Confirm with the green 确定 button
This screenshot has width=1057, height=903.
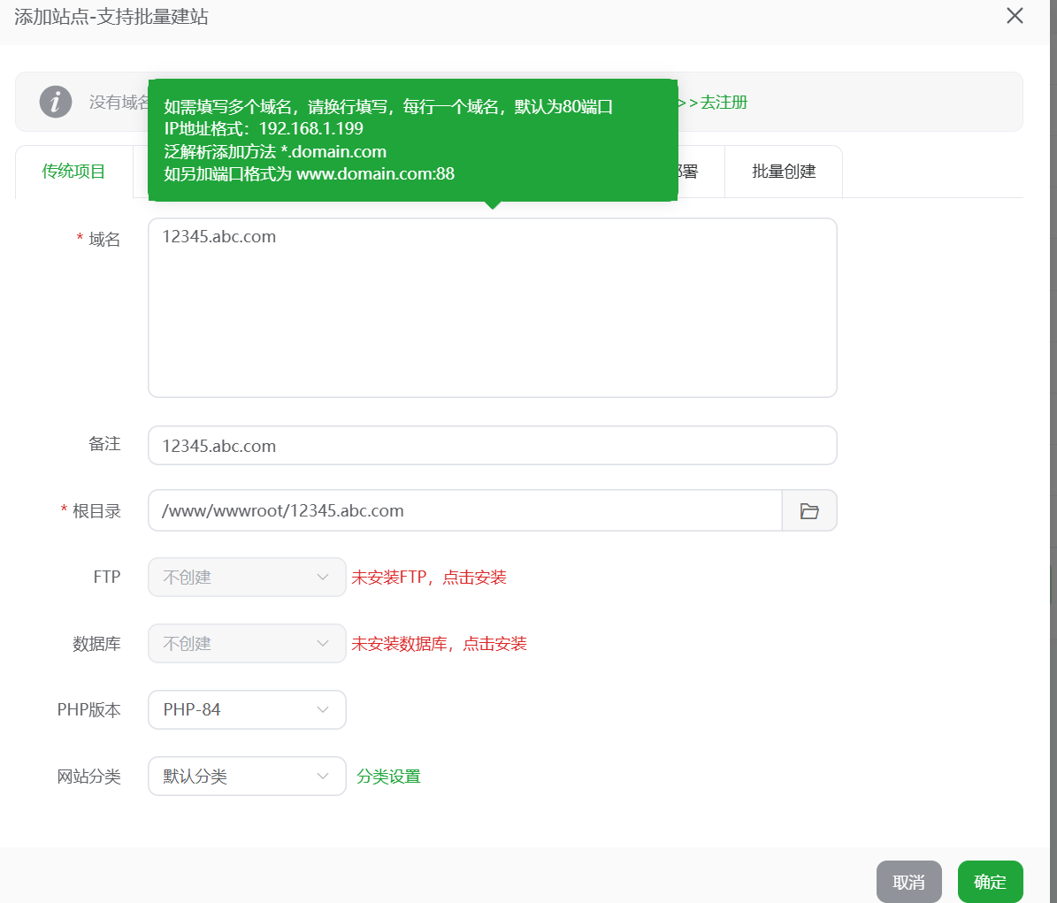990,882
